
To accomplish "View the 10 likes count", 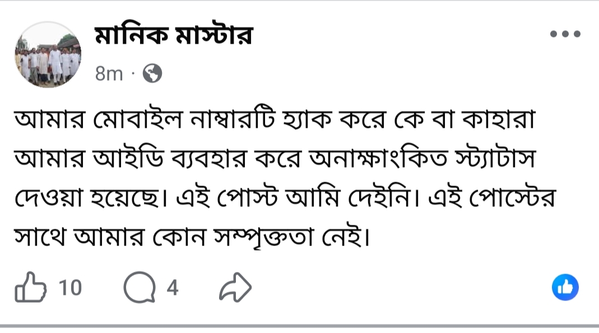I will coord(71,289).
